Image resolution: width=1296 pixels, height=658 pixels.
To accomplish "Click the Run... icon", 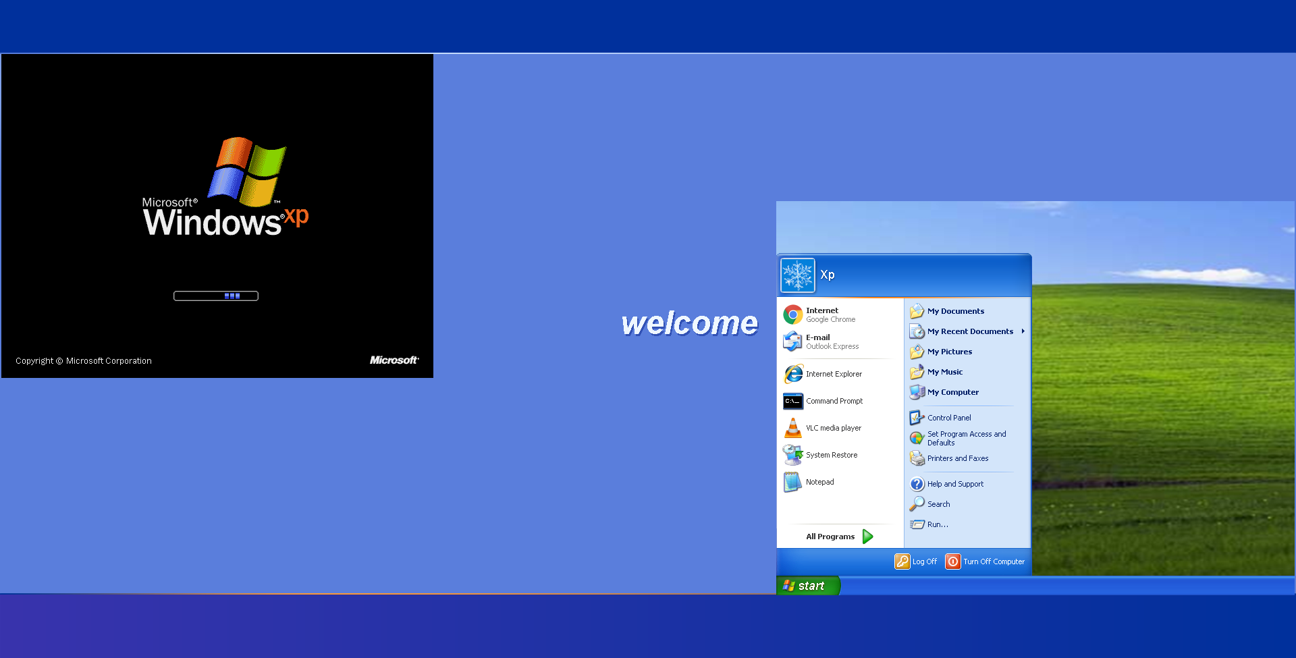I will 917,524.
